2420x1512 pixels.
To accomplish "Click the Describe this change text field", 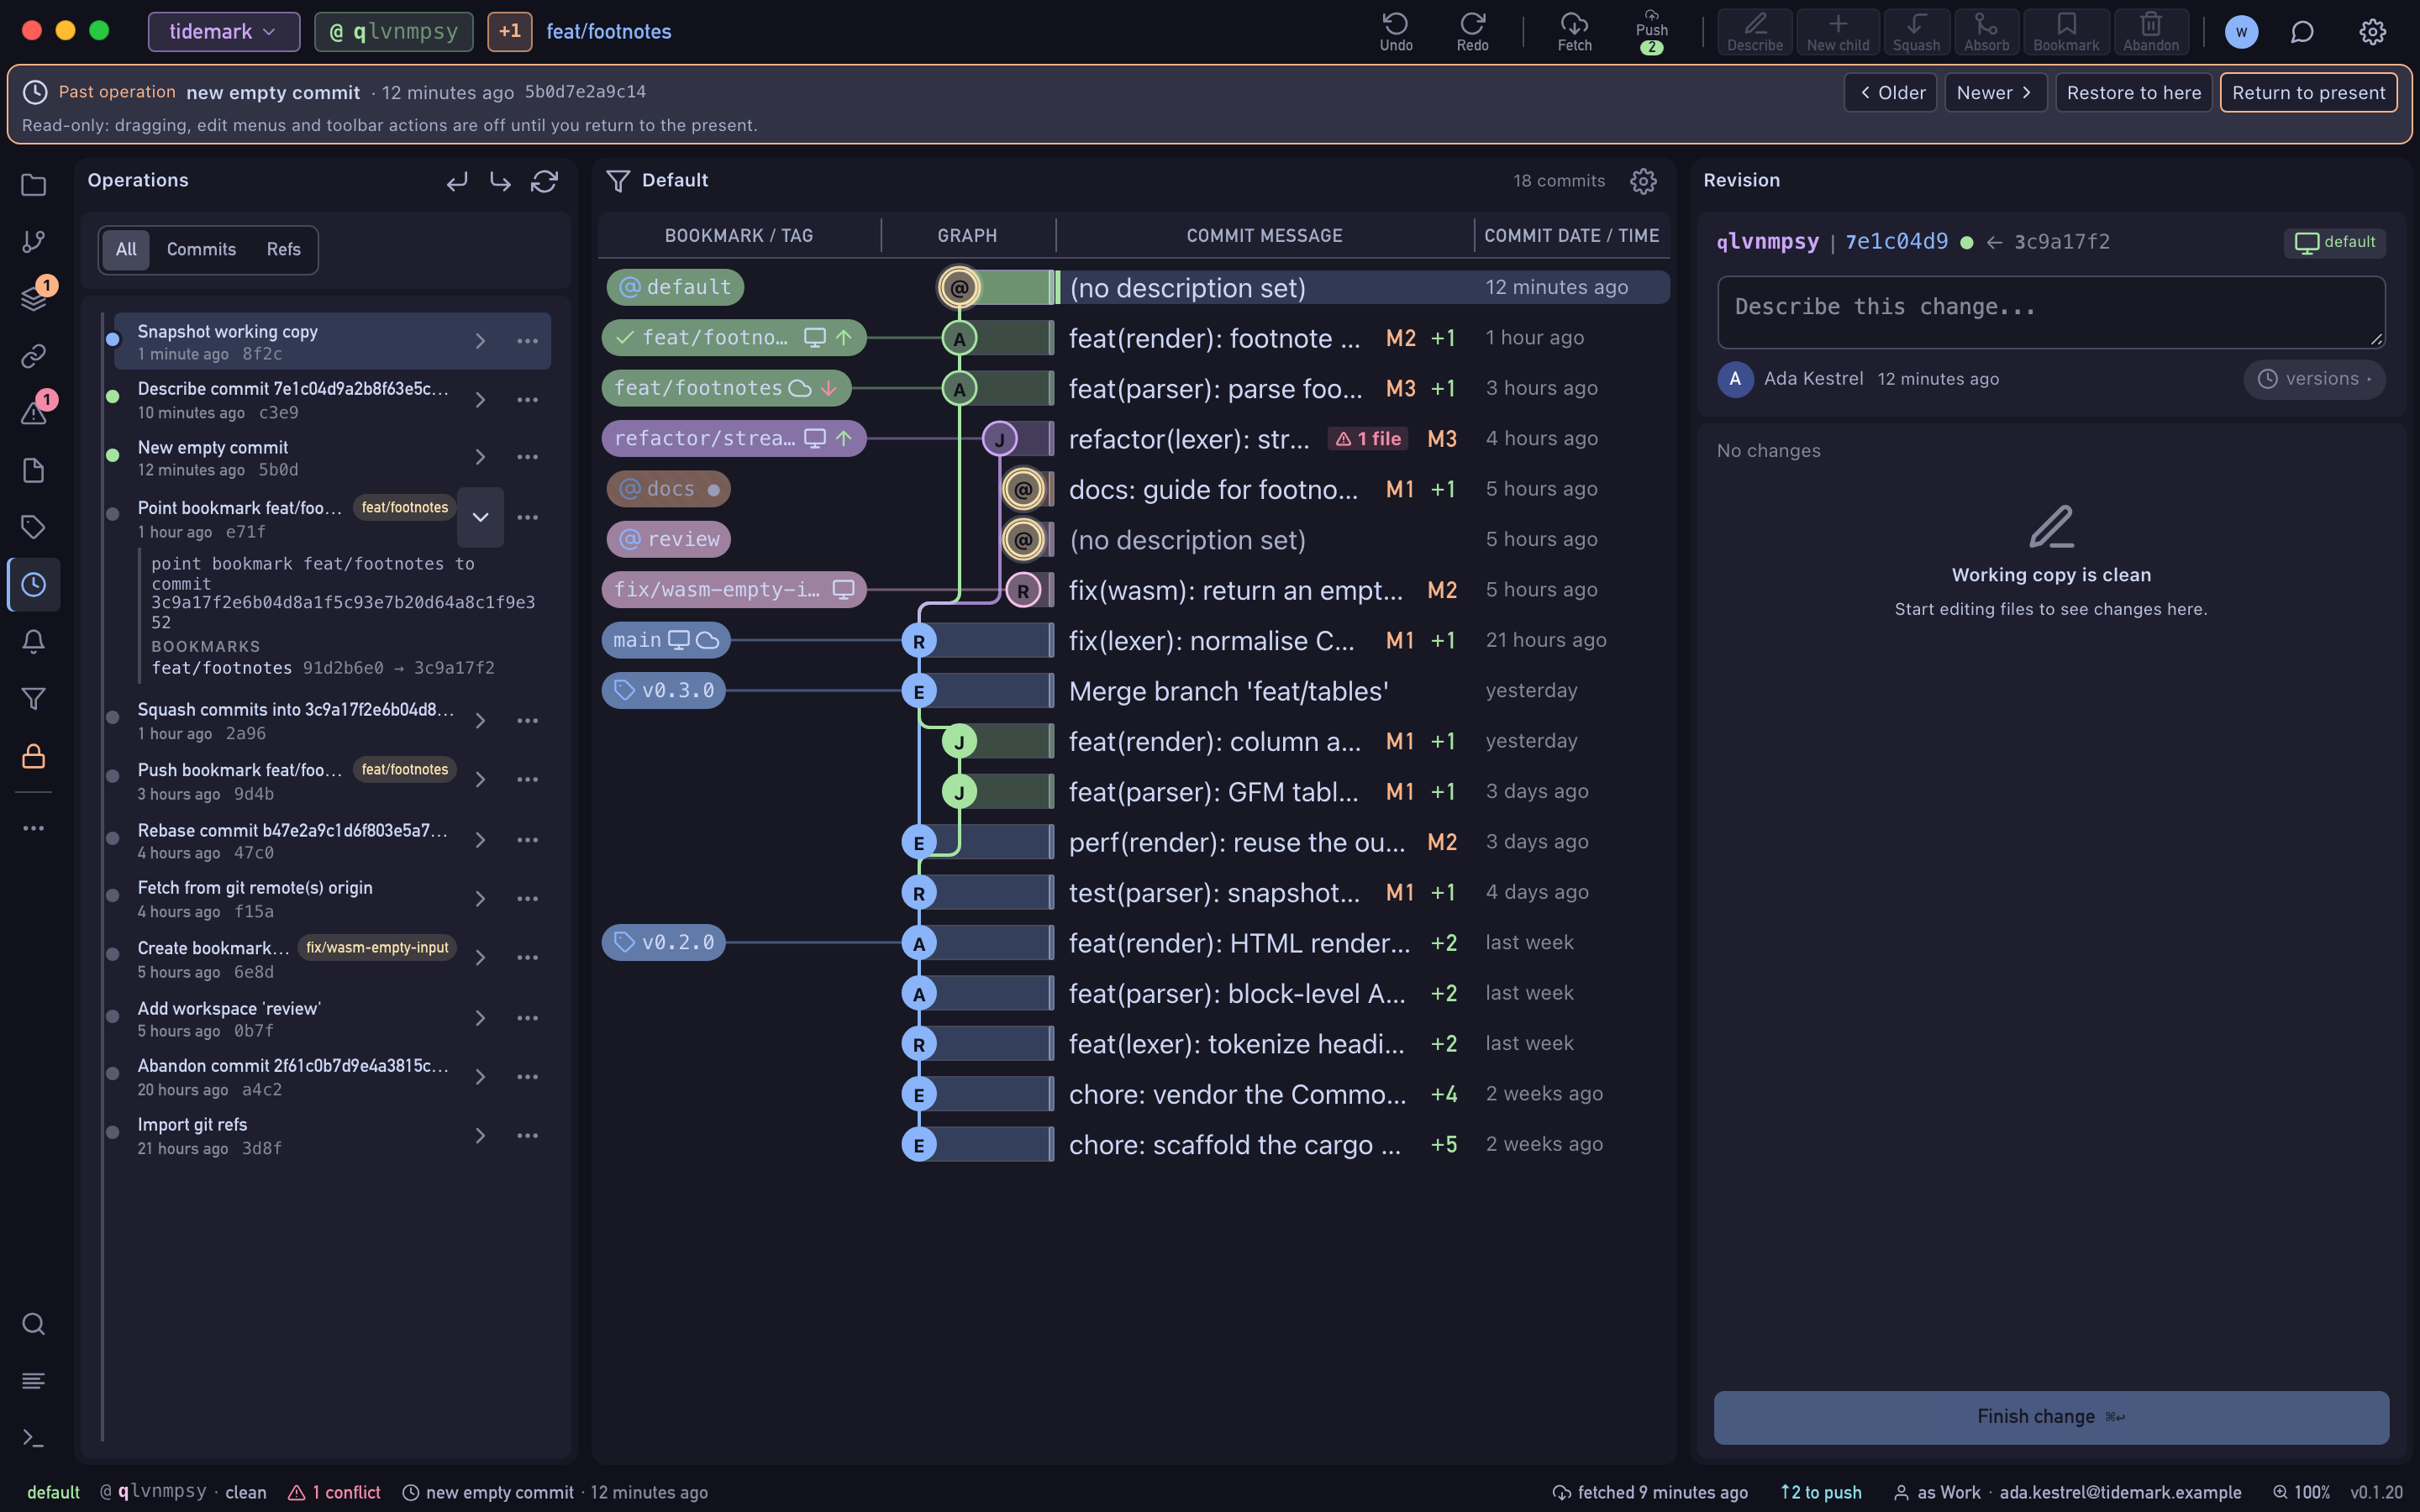I will [2051, 313].
